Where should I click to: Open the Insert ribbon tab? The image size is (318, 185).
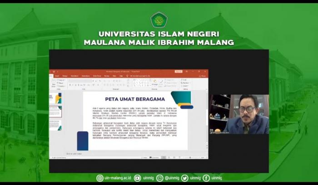[57, 76]
